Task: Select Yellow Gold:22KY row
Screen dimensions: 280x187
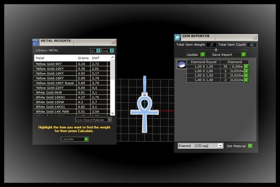Action: click(x=72, y=88)
